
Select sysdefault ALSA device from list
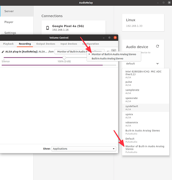pos(145,108)
